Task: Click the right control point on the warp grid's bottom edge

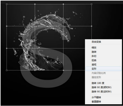Action: click(63, 70)
